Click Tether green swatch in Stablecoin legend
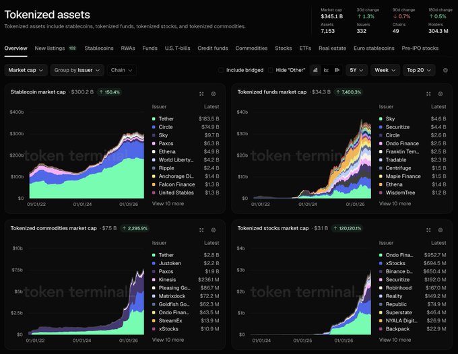The image size is (458, 354). pyautogui.click(x=154, y=118)
